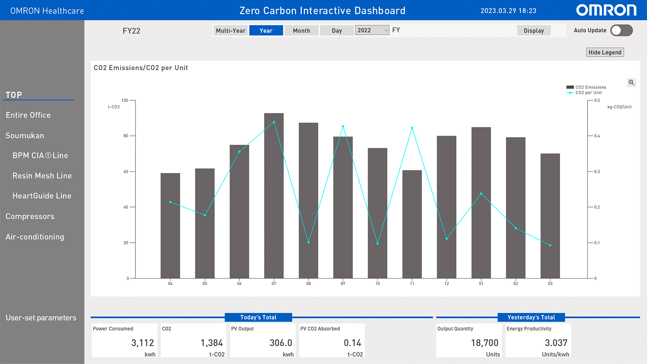Open HeartGuide Line page
The height and width of the screenshot is (364, 647).
coord(42,196)
